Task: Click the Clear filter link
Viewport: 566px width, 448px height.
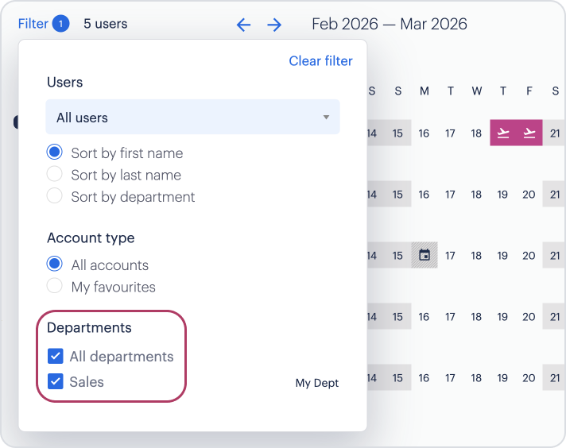Action: [x=320, y=61]
